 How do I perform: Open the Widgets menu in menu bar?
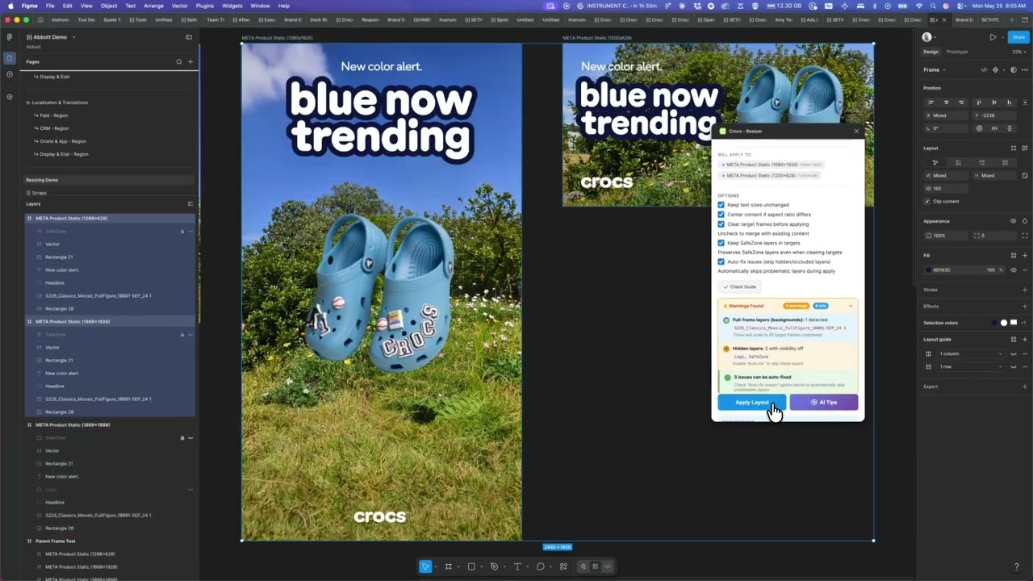232,6
